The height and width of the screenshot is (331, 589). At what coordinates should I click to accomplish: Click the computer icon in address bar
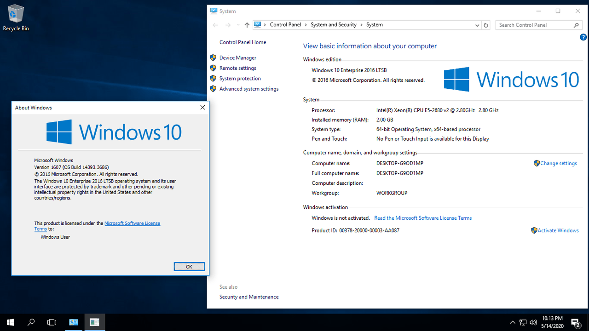pyautogui.click(x=257, y=25)
